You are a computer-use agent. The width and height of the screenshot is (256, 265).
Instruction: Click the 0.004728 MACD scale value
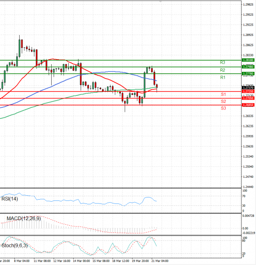(x=248, y=216)
